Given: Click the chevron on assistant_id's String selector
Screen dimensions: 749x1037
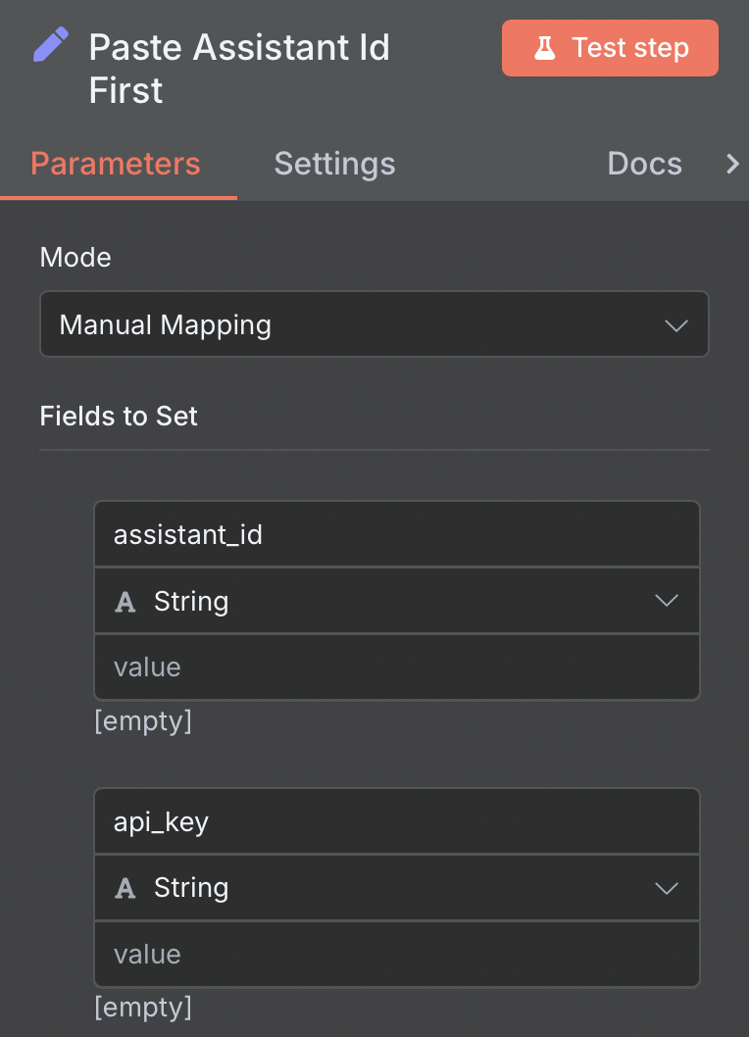Looking at the screenshot, I should point(666,601).
